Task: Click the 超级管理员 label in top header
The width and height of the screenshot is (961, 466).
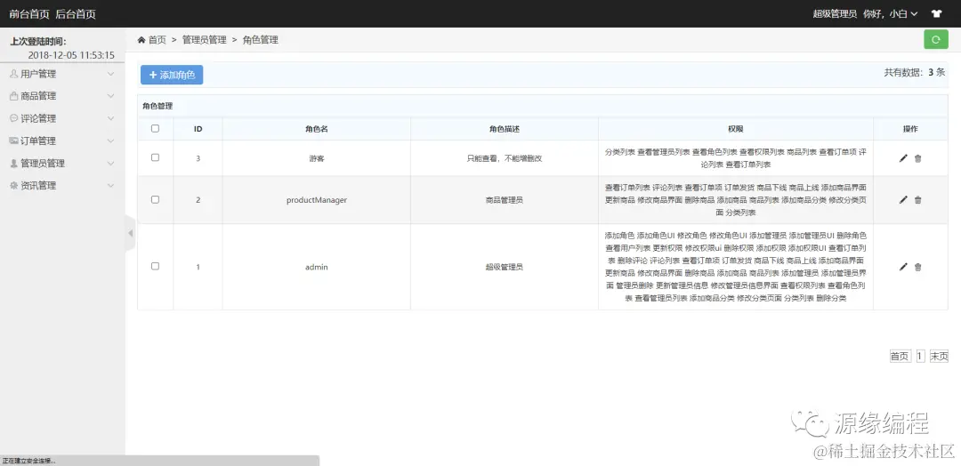Action: pos(835,13)
